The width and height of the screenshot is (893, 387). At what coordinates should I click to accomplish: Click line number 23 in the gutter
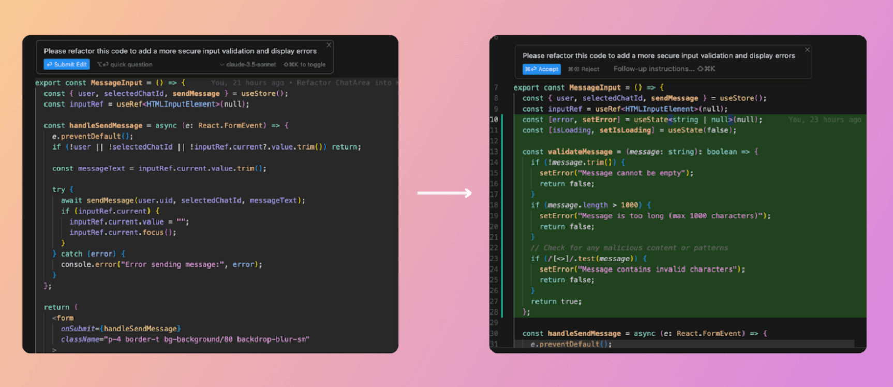(494, 259)
